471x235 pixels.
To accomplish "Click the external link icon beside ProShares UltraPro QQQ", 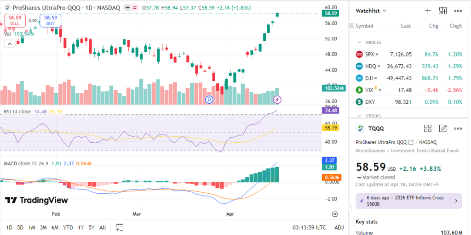I will point(411,142).
